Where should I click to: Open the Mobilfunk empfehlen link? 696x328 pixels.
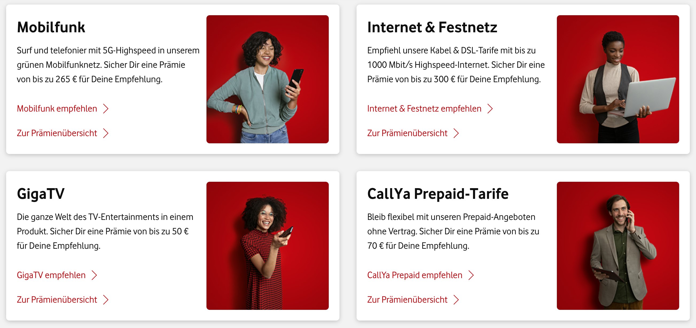pos(57,109)
